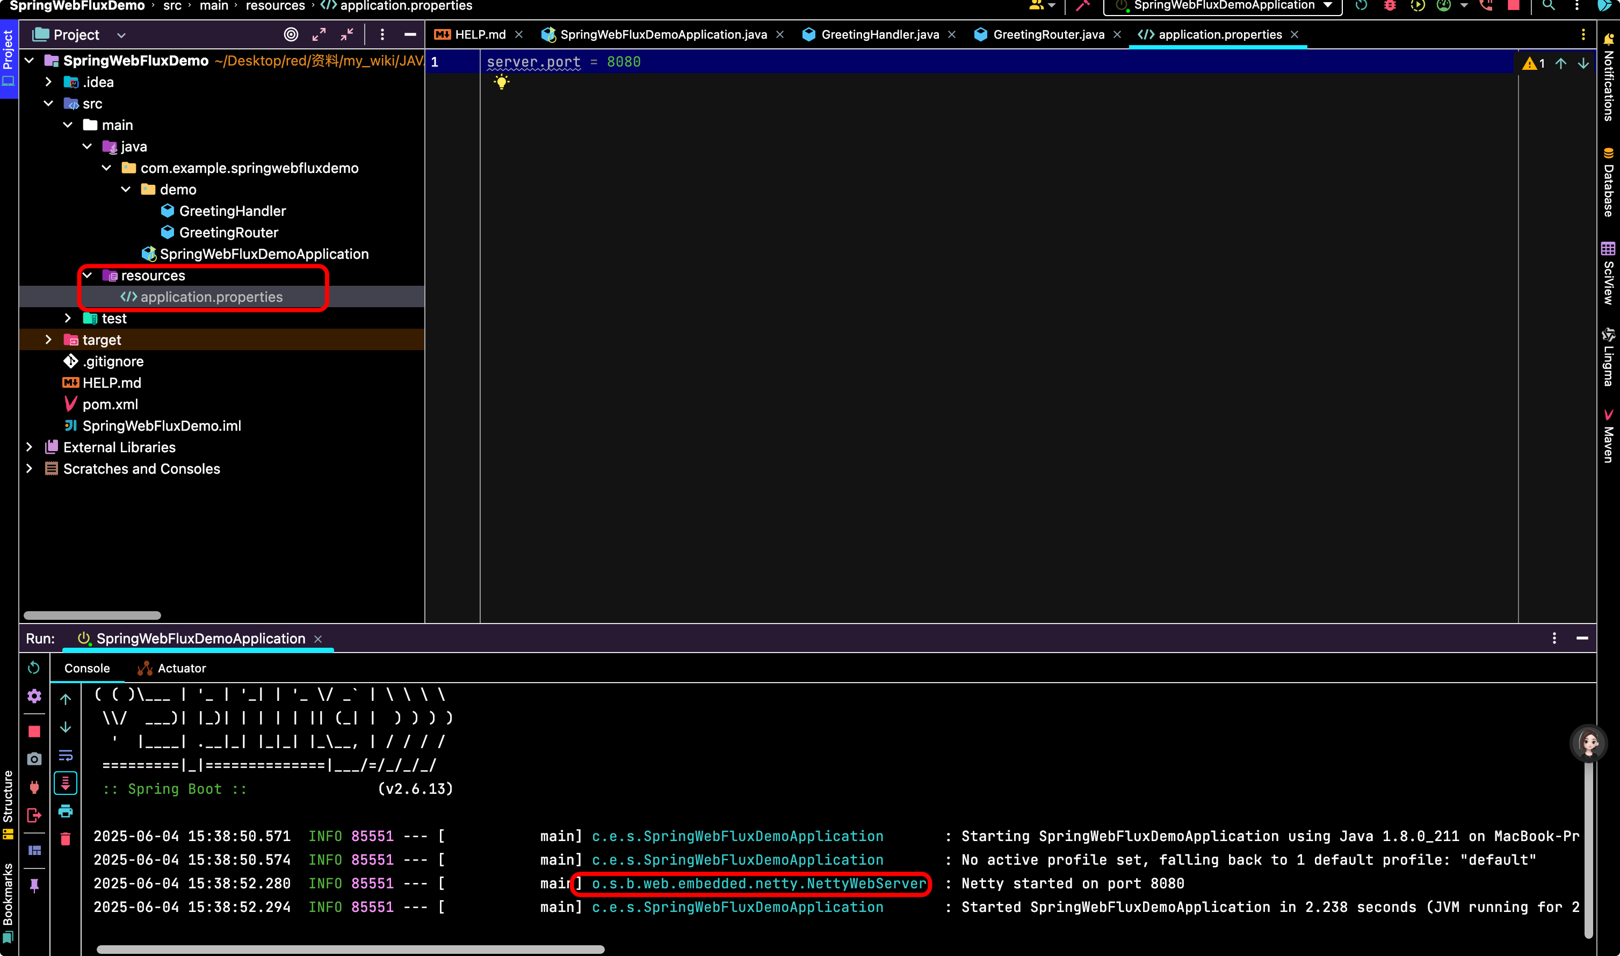Open the Bookmarks tool window
The height and width of the screenshot is (956, 1620).
(x=9, y=903)
